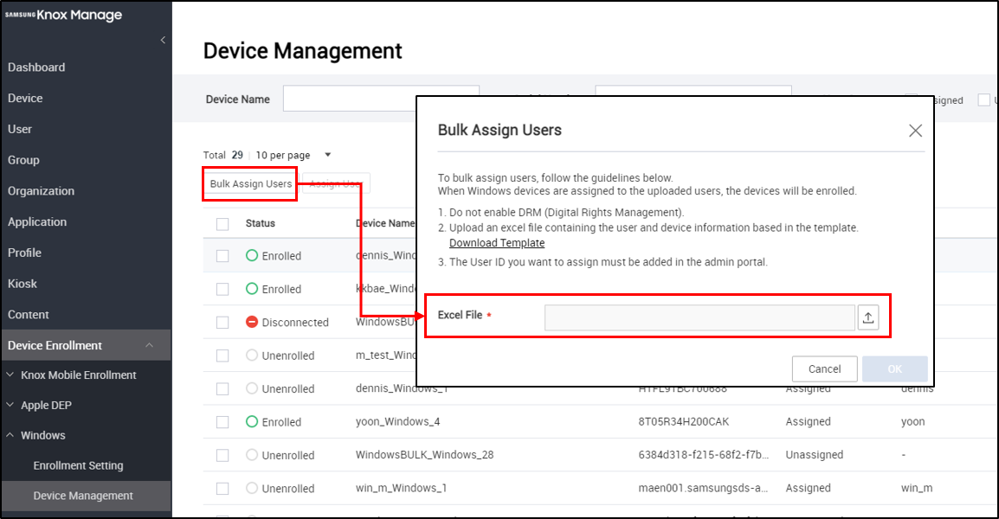Check the yoon_Windows_4 row checkbox
999x519 pixels.
click(x=222, y=421)
